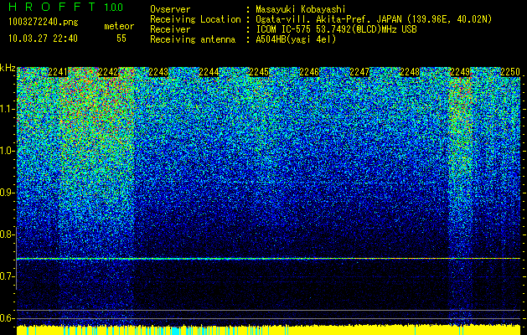Click the 0.8 frequency axis label

point(7,234)
